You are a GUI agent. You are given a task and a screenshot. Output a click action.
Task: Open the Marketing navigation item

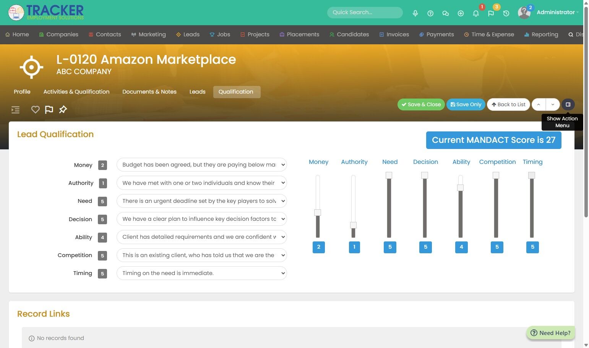pos(148,34)
